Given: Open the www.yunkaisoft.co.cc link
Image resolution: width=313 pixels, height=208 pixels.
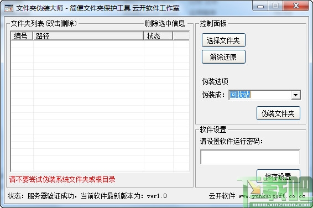Looking at the screenshot, I should point(272,196).
